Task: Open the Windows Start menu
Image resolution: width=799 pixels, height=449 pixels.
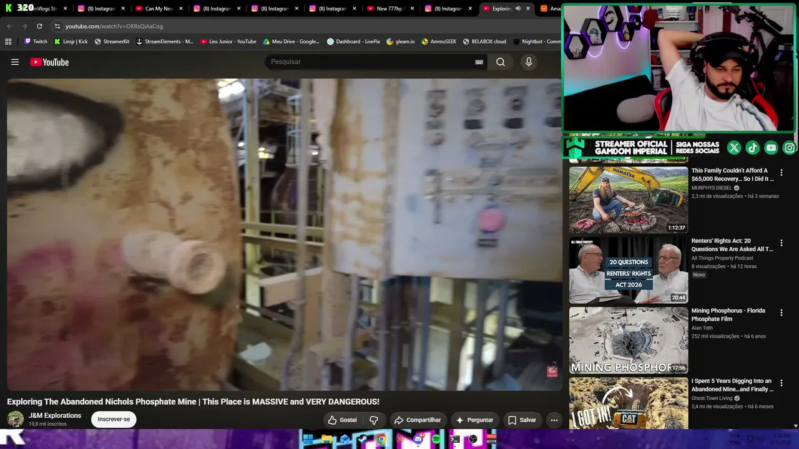Action: pos(308,439)
